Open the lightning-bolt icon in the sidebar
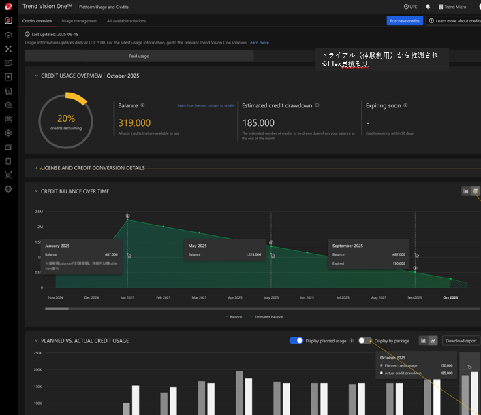481x415 pixels. (8, 77)
